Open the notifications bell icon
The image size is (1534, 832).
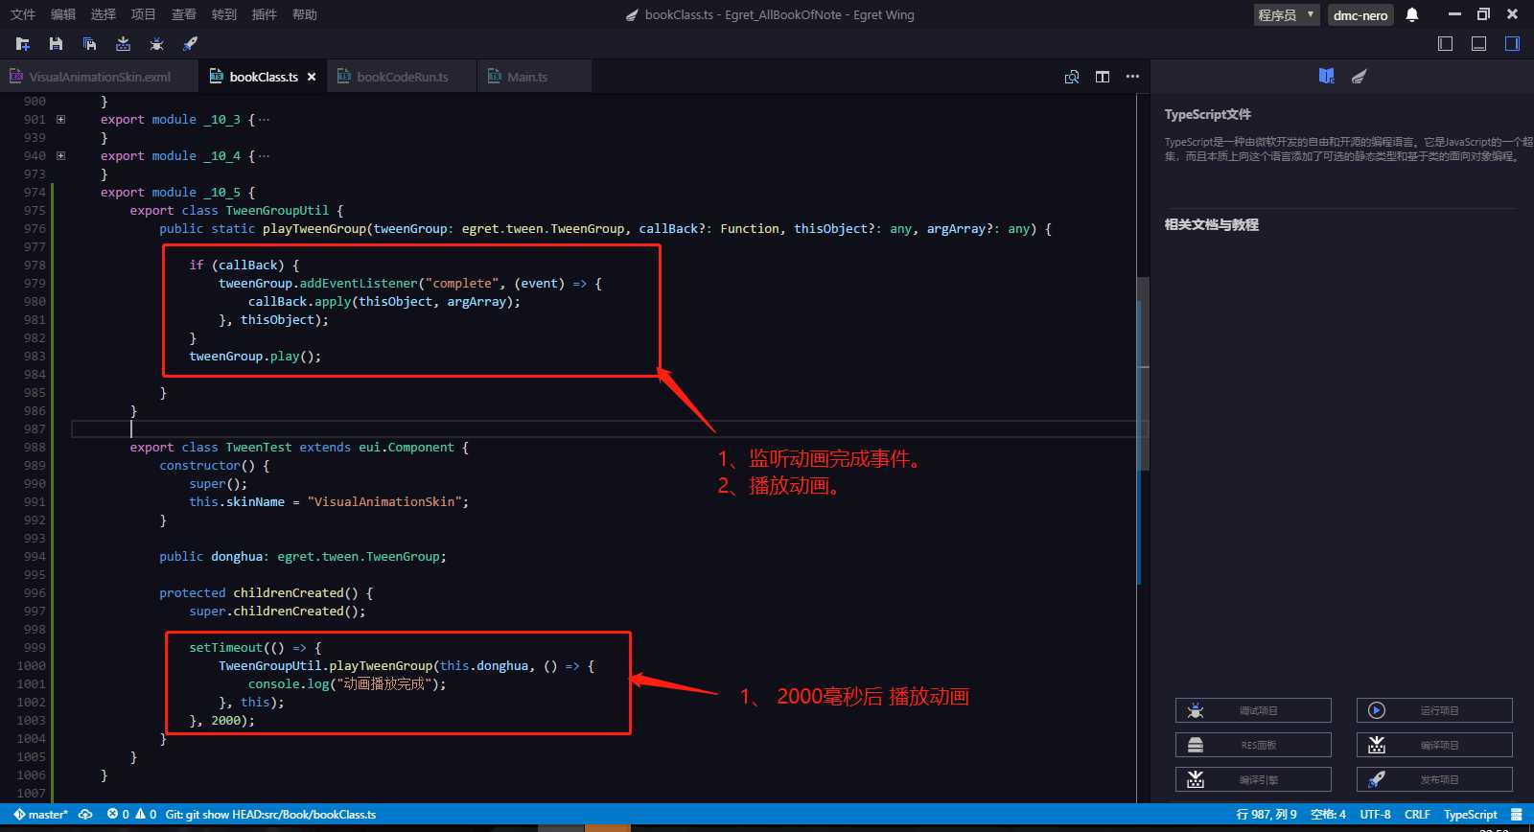(1412, 14)
